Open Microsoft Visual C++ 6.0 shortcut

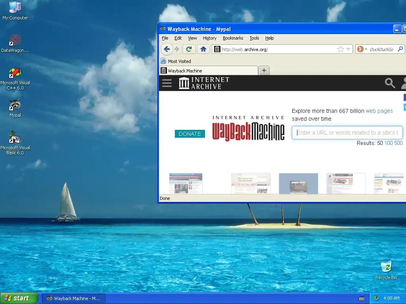15,79
